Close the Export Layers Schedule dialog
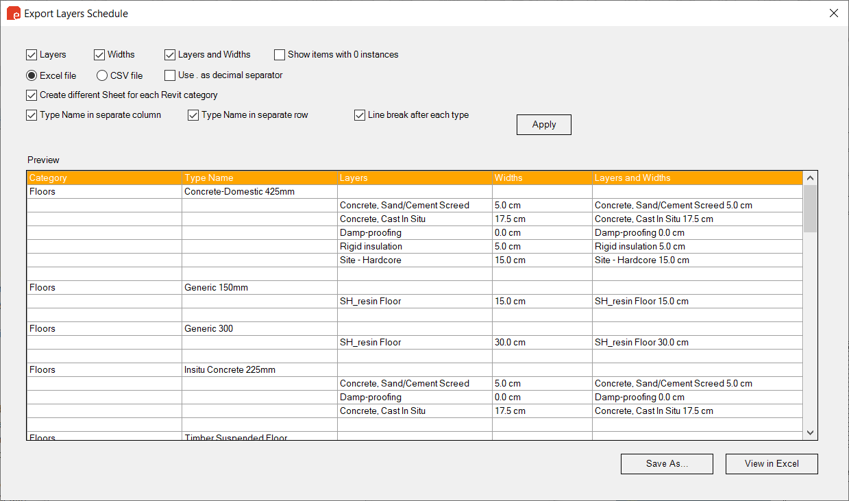The image size is (849, 501). 833,13
